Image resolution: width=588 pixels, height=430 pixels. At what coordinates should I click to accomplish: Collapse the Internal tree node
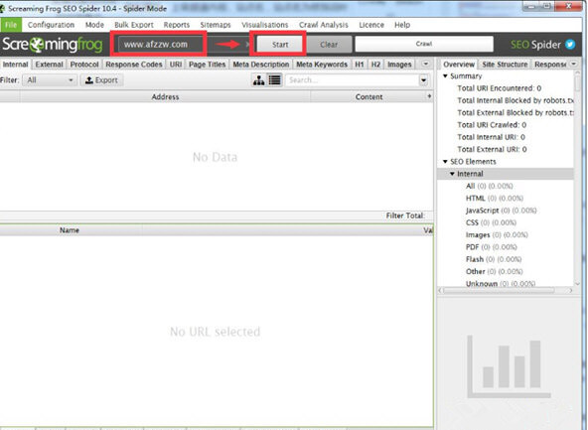pos(452,174)
